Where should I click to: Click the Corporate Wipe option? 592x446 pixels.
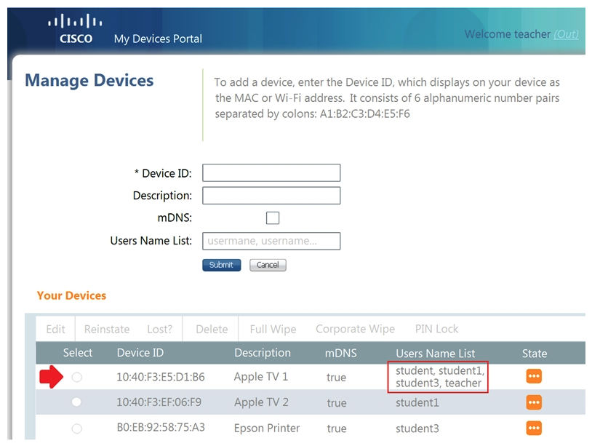click(356, 329)
